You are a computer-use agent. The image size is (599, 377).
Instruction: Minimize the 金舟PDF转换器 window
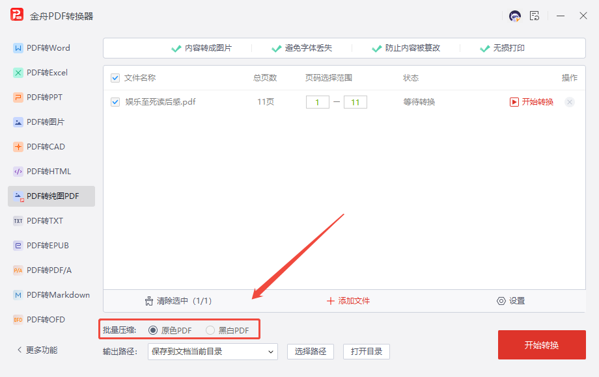point(561,16)
